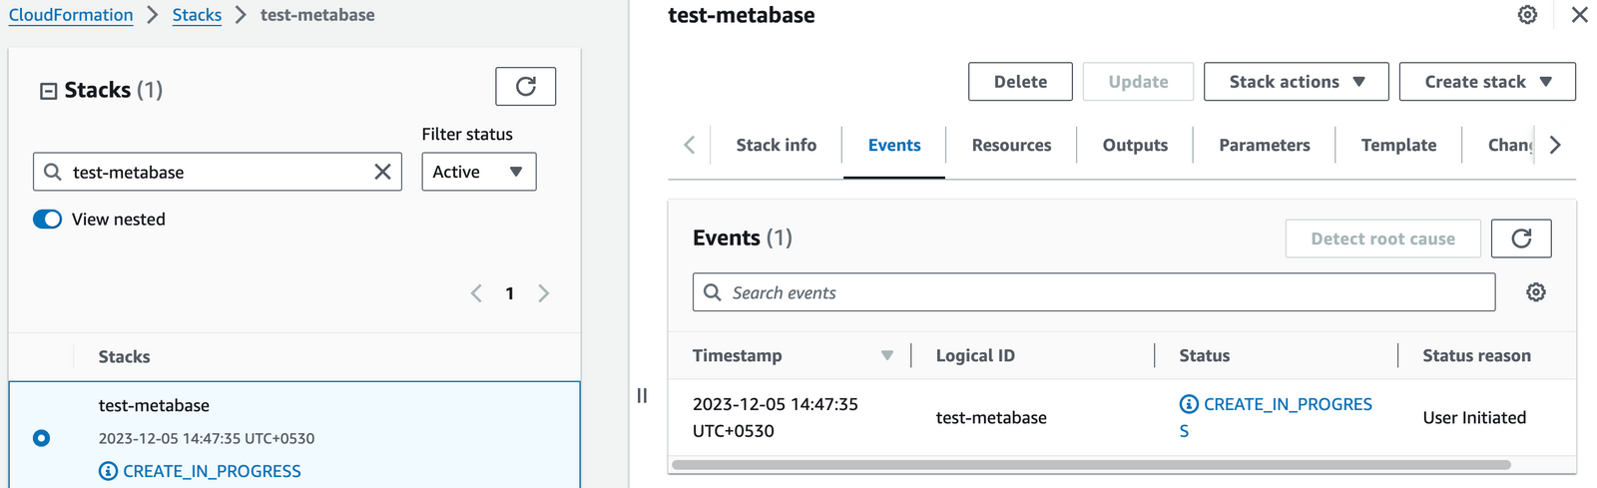Click the Update button
1597x488 pixels.
pyautogui.click(x=1138, y=82)
